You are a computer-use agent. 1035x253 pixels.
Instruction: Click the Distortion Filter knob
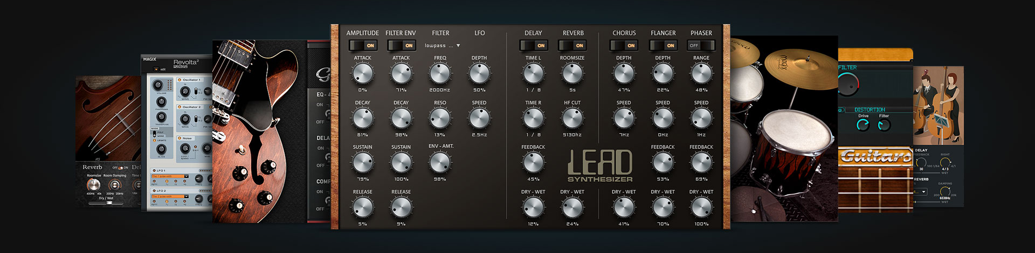click(884, 125)
